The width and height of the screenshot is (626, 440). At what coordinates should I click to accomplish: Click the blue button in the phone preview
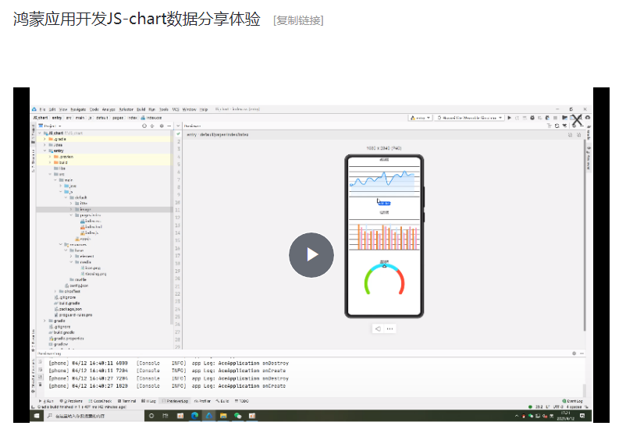coord(384,204)
